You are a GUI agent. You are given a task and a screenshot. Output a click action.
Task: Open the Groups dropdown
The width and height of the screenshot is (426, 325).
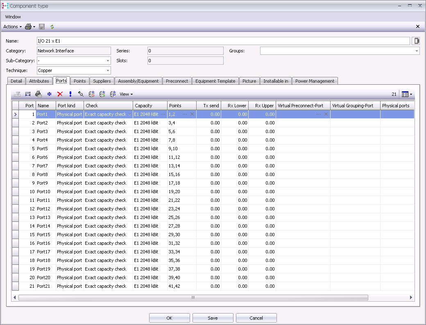pyautogui.click(x=417, y=51)
